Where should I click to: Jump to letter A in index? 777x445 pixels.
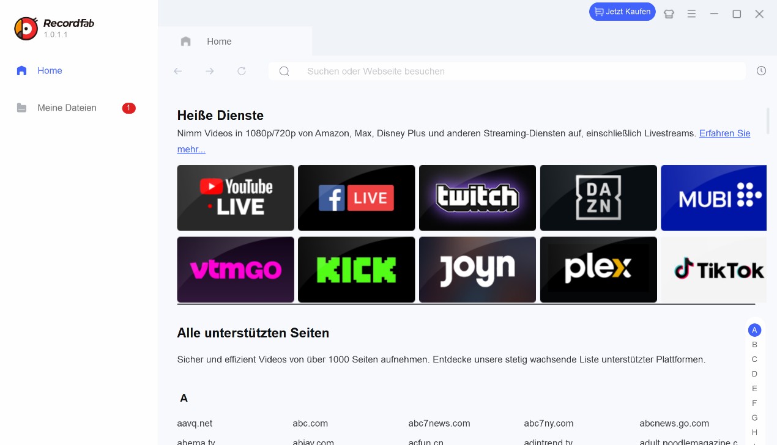tap(754, 330)
